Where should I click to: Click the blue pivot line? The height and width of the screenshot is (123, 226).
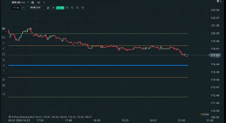click(98, 65)
